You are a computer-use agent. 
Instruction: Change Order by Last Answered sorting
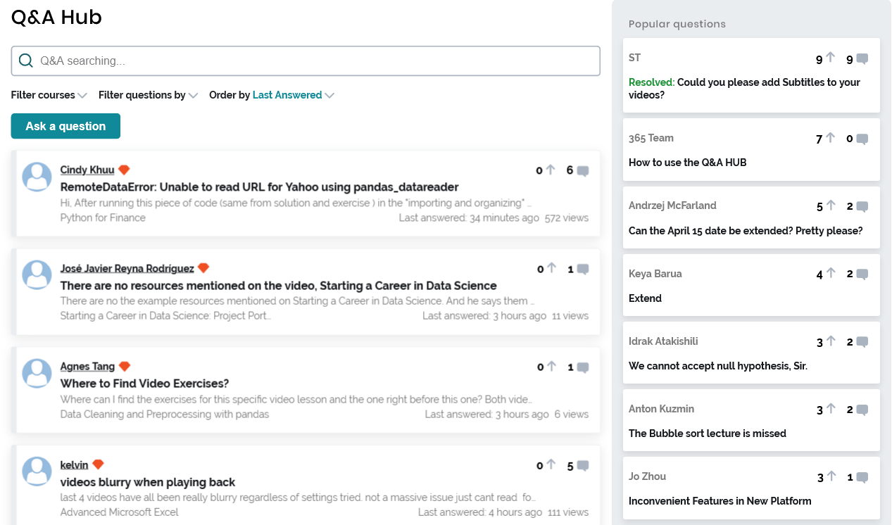292,95
